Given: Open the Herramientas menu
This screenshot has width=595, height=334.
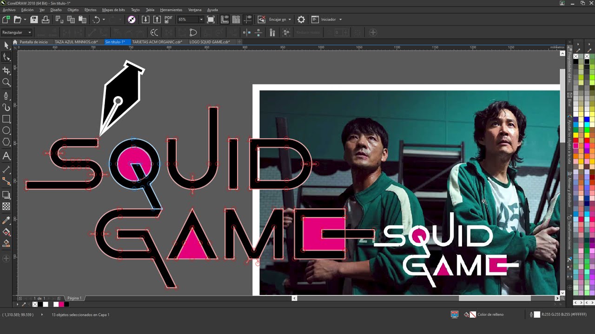Looking at the screenshot, I should click(x=171, y=10).
